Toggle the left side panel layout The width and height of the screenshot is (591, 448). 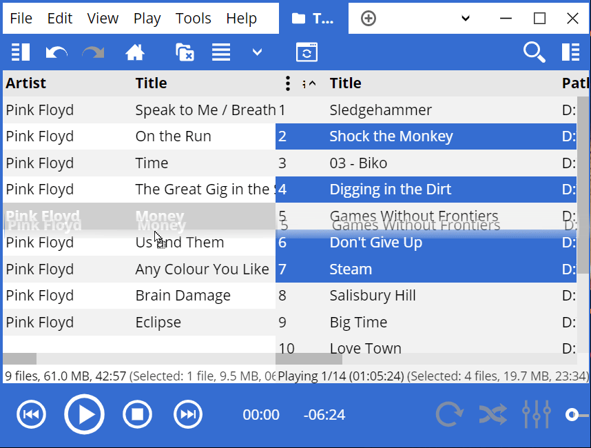(21, 52)
